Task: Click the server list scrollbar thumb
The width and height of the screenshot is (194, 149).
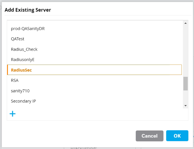Action: (185, 83)
